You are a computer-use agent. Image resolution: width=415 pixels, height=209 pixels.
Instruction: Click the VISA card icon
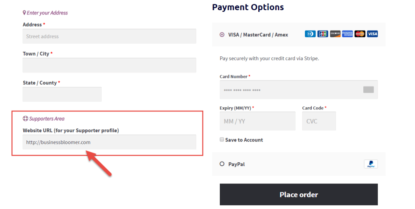click(x=372, y=34)
